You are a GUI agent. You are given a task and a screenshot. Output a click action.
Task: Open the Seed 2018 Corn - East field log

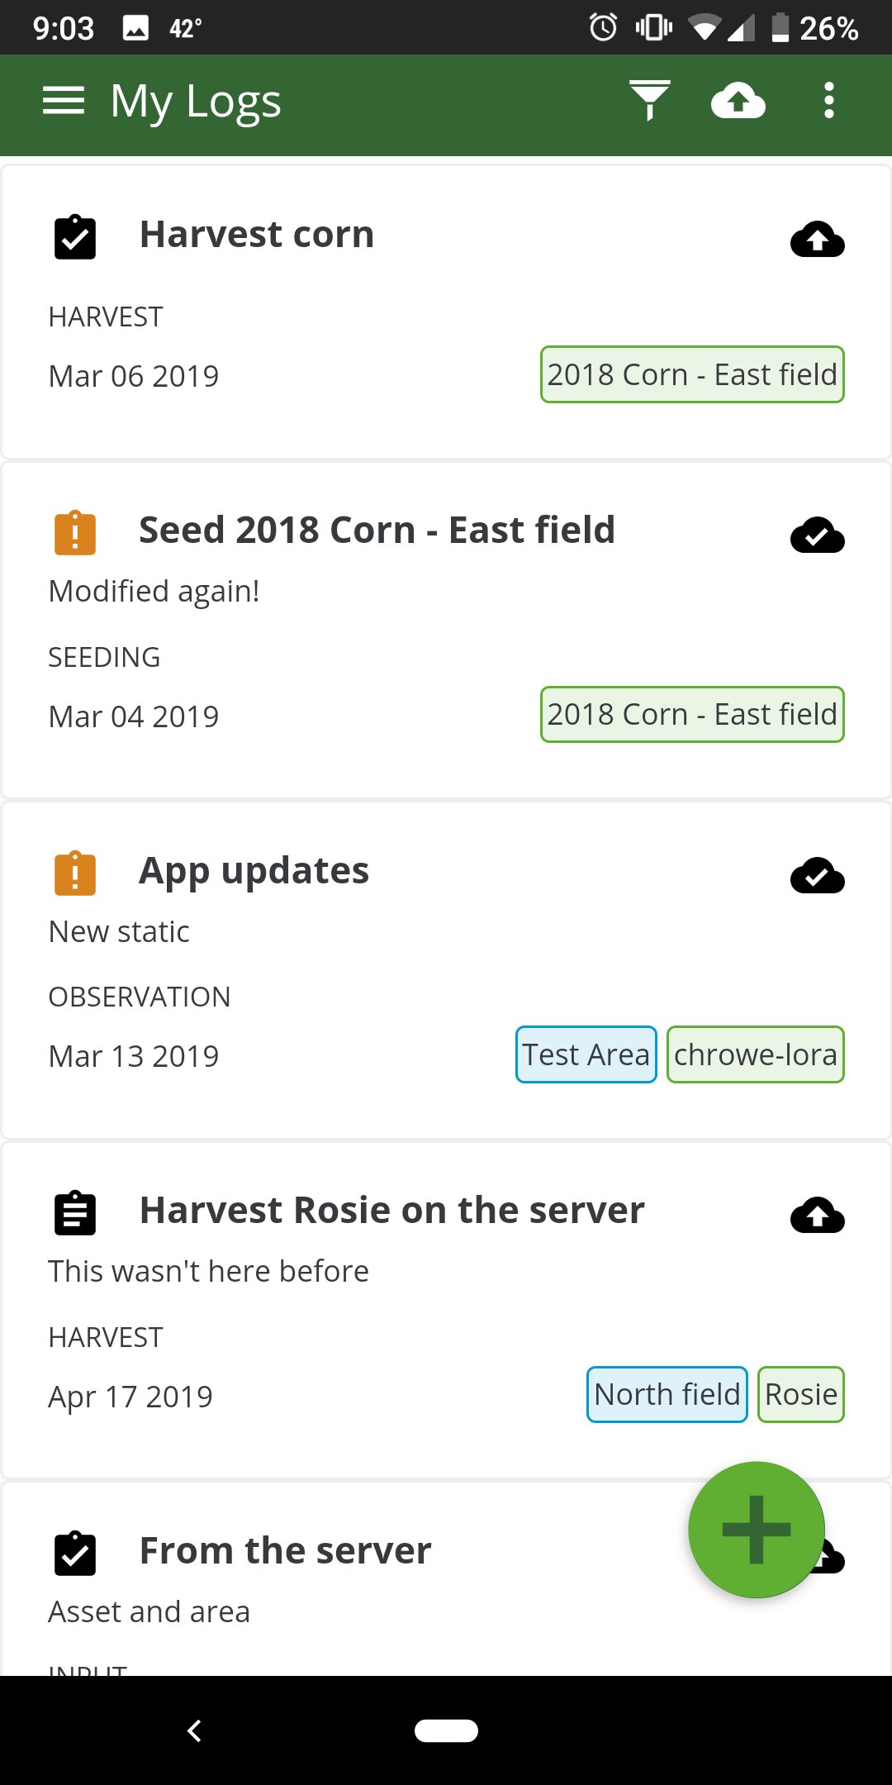click(x=377, y=530)
